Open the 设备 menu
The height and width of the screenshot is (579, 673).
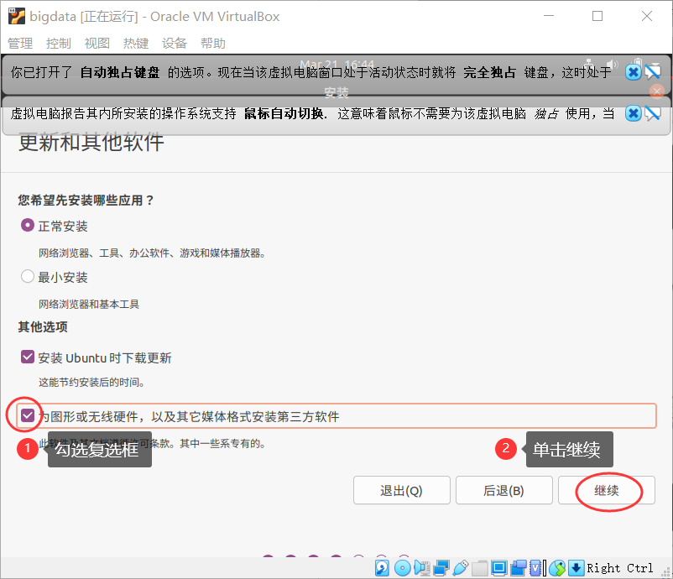(175, 43)
